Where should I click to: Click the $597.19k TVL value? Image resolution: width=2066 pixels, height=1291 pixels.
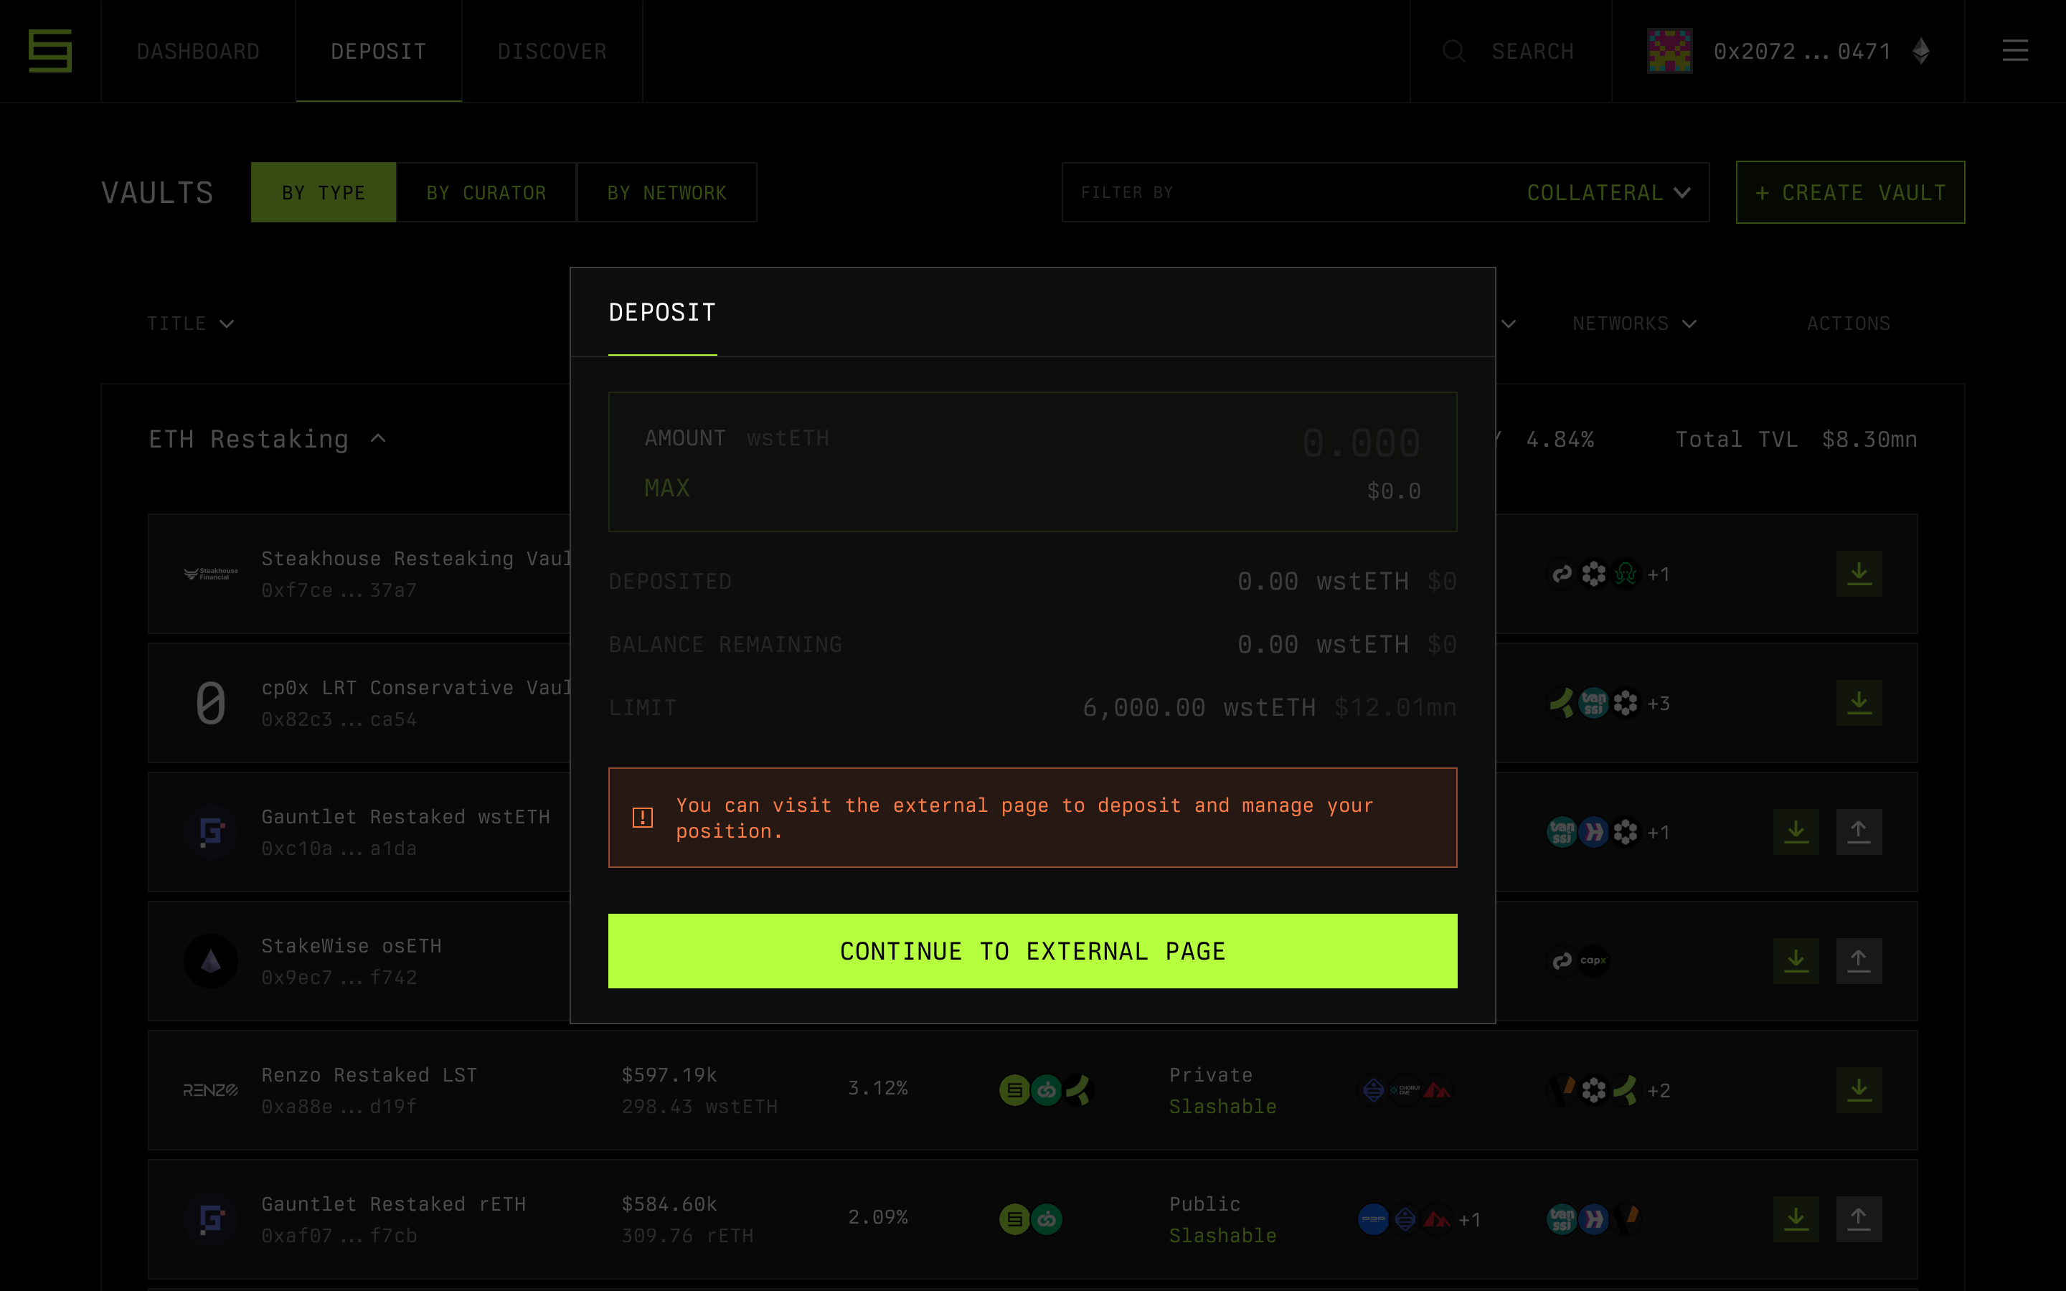(x=669, y=1075)
